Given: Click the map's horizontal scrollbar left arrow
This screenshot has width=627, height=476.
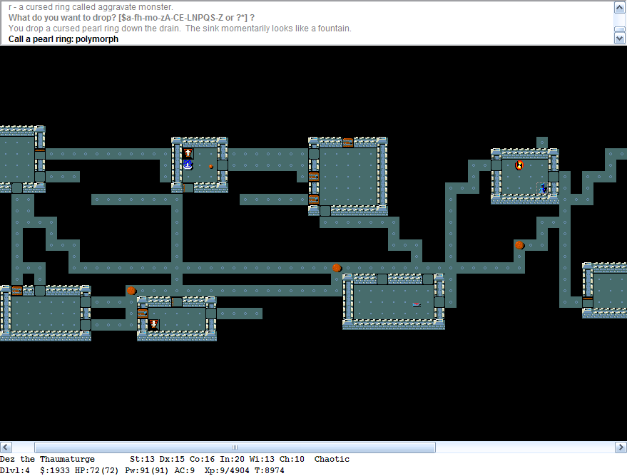Looking at the screenshot, I should [6, 447].
